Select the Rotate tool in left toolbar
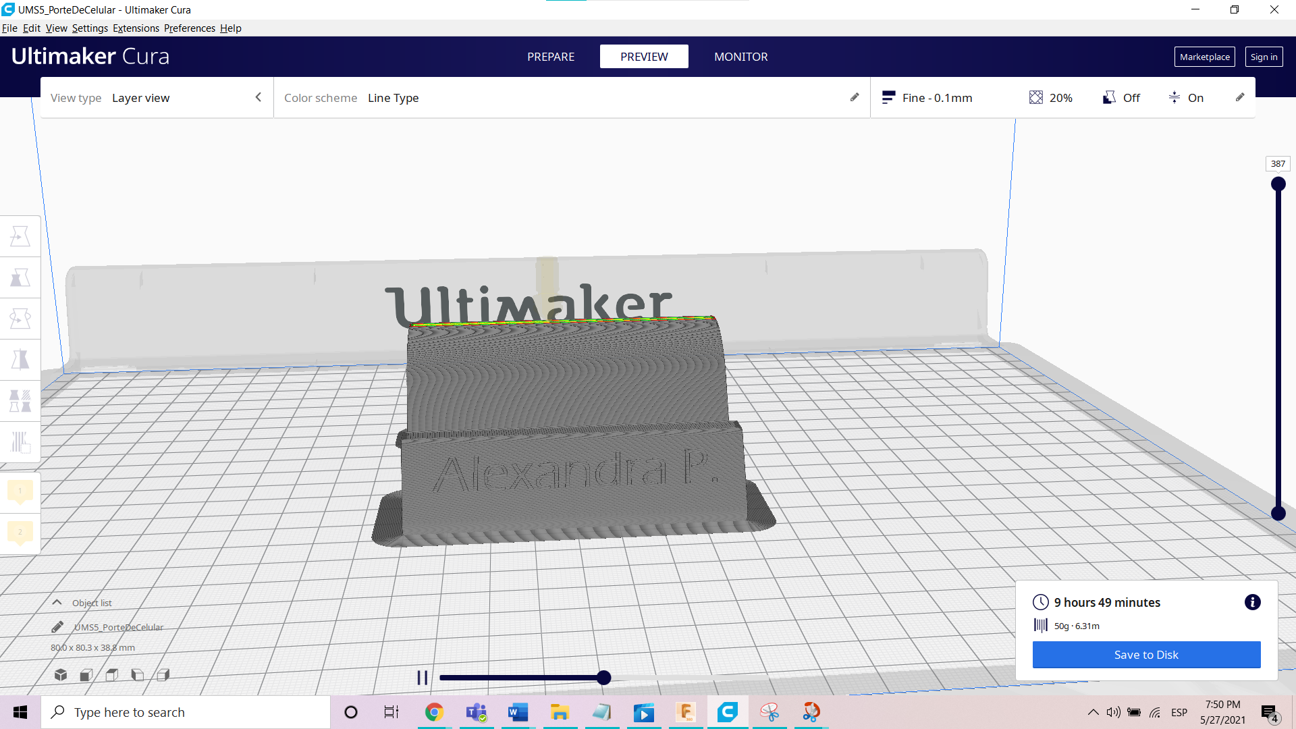1296x729 pixels. tap(20, 319)
